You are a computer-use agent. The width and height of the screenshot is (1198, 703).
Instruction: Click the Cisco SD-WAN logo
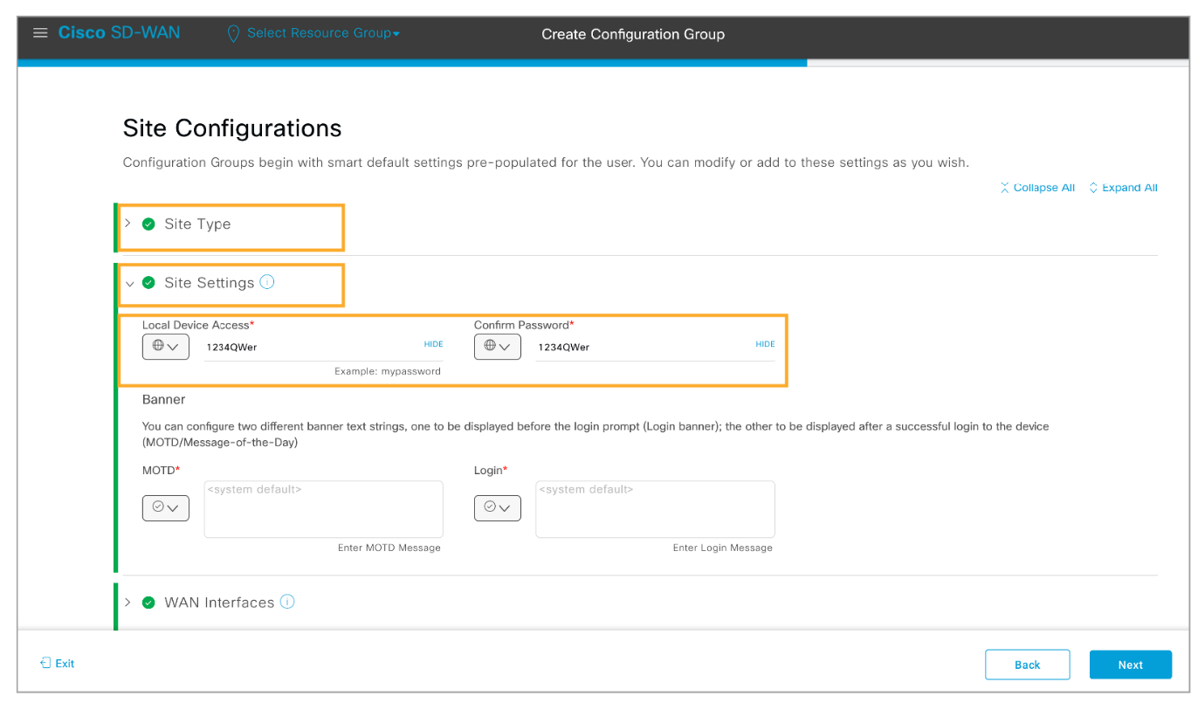(119, 33)
